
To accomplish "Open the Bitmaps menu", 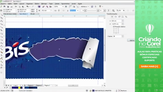I will click(x=44, y=4).
